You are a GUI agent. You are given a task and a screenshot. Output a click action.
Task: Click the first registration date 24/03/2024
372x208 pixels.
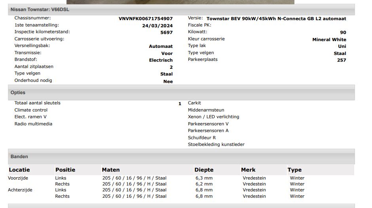point(157,26)
